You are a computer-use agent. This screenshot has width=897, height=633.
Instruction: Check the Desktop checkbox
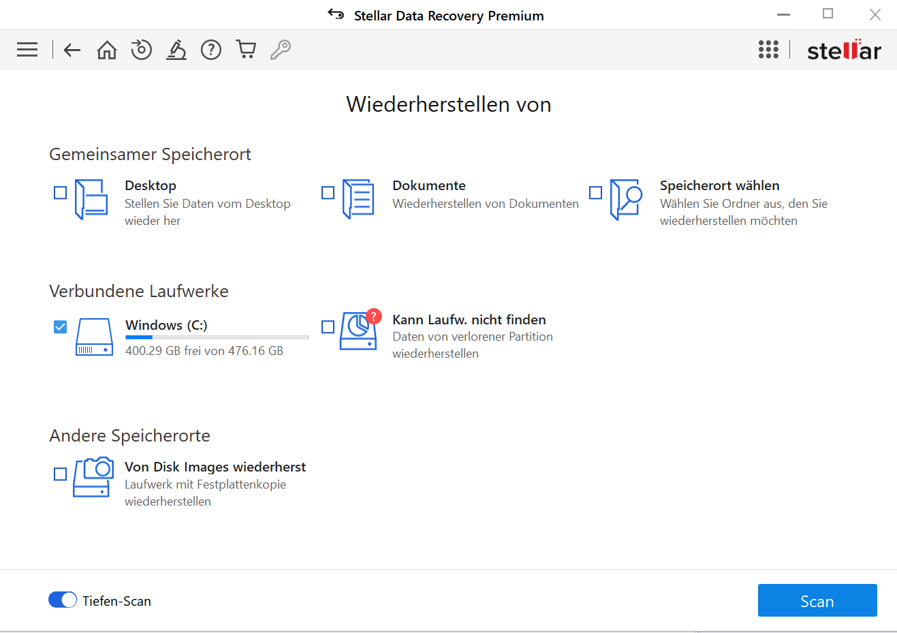61,193
